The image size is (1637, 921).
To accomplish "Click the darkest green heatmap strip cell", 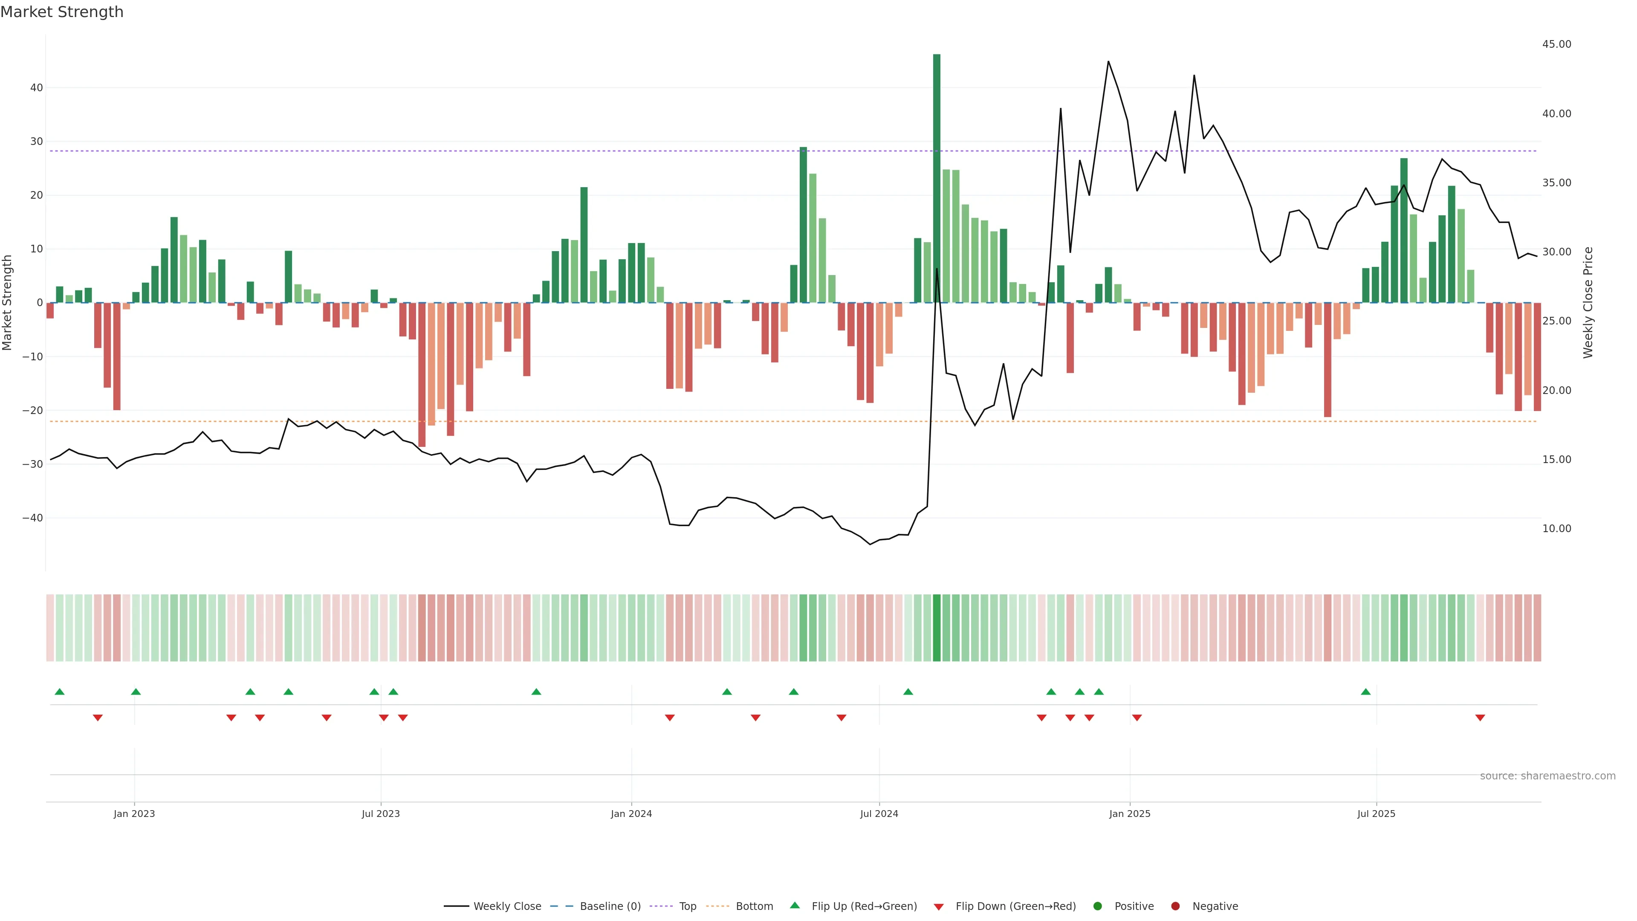I will pyautogui.click(x=937, y=628).
